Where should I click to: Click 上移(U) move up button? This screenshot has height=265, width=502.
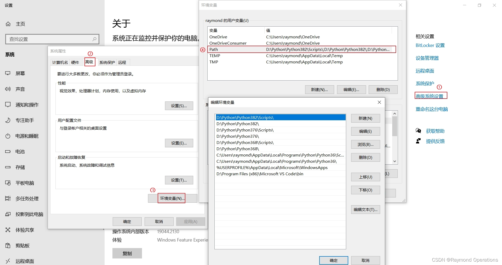(x=366, y=177)
